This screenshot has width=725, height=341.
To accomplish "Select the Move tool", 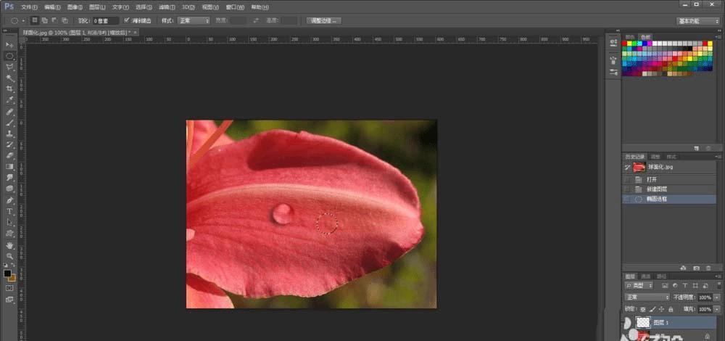I will (10, 45).
